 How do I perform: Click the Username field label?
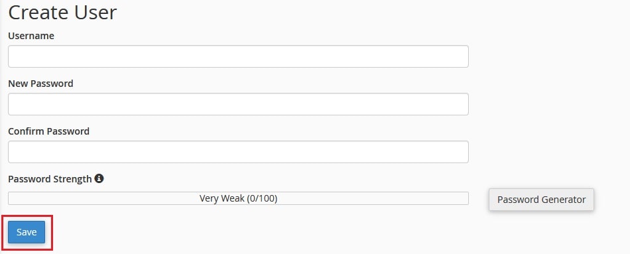[x=31, y=36]
